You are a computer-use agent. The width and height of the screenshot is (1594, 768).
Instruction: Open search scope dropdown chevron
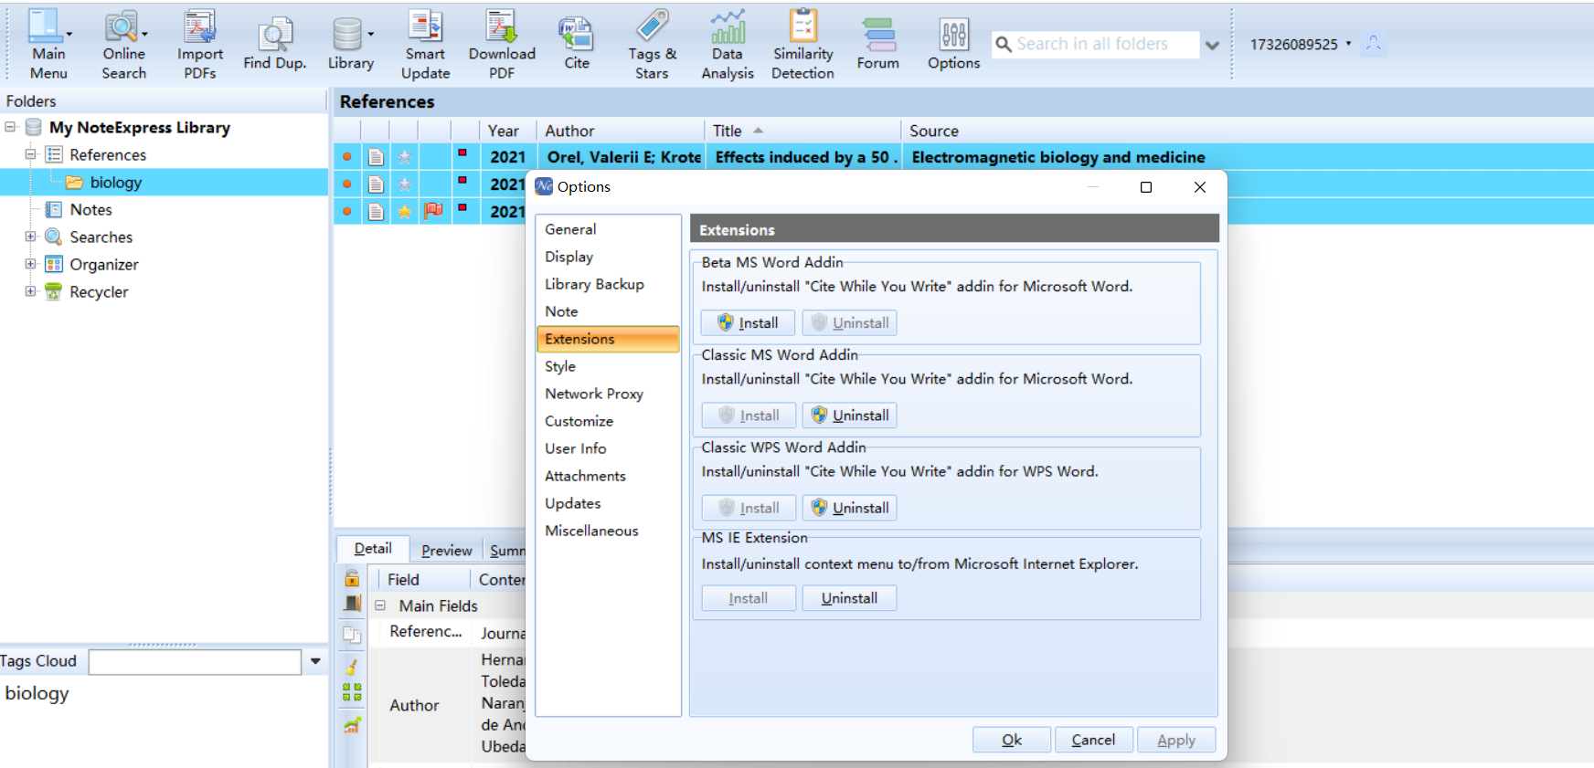click(x=1212, y=45)
